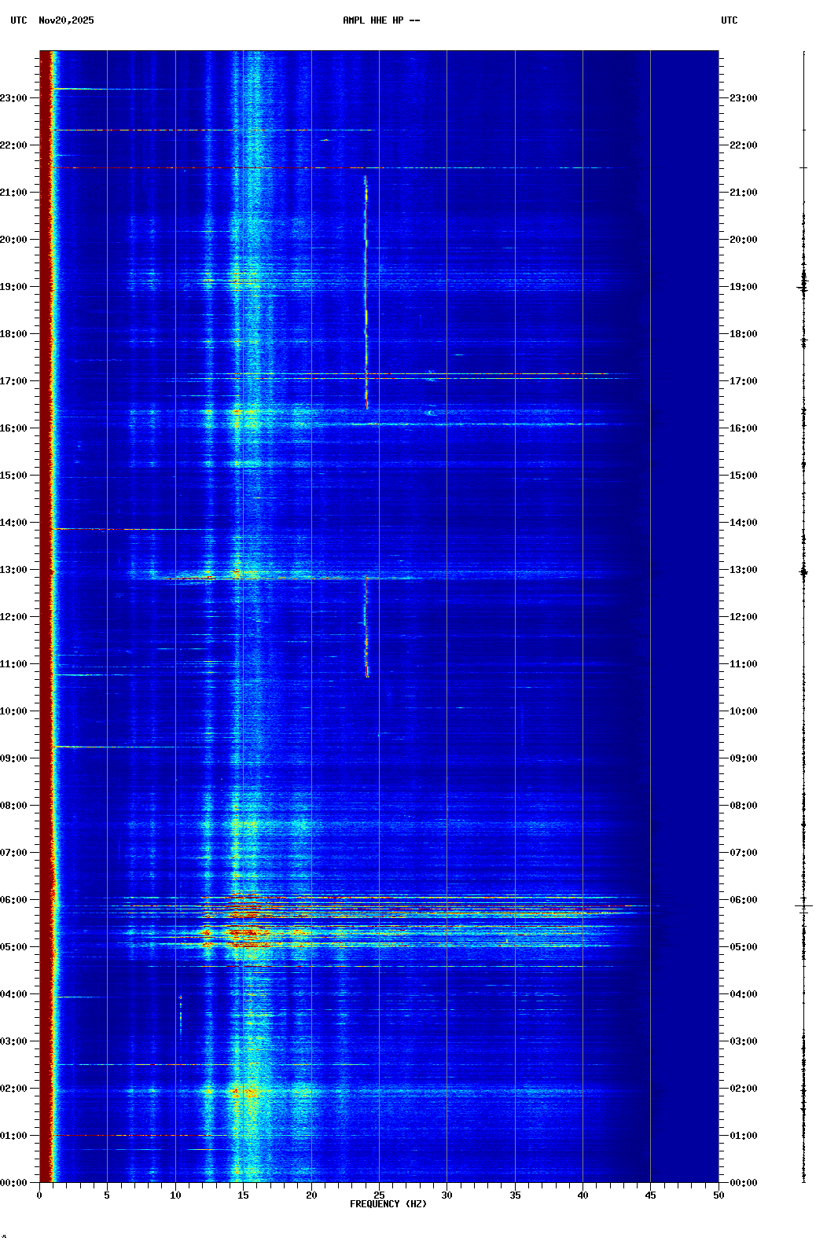Click the "Nov20,2025" date label
838x1245 pixels.
66,20
